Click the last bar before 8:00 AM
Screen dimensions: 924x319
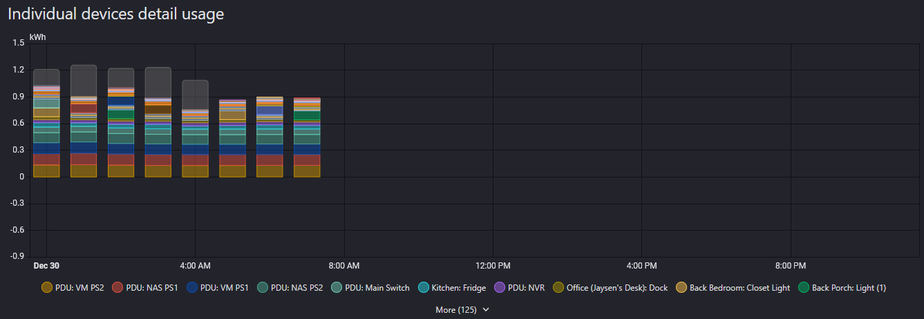(x=307, y=138)
